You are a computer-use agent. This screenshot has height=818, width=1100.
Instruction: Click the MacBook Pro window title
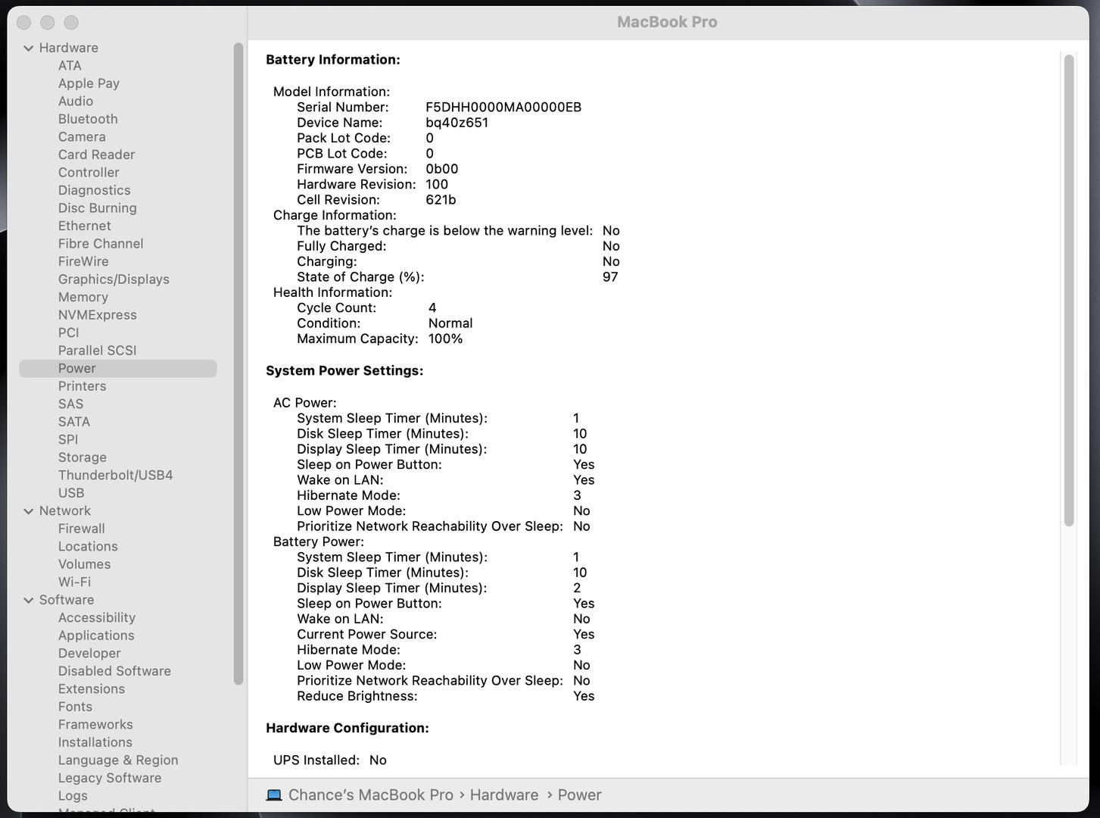pos(667,22)
